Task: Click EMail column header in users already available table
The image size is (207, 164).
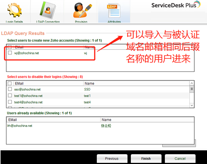Action: pos(12,120)
